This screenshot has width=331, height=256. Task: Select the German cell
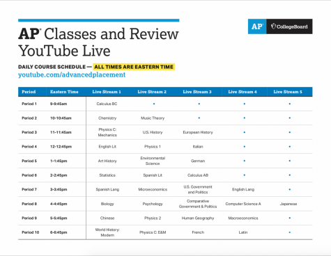[x=198, y=161]
